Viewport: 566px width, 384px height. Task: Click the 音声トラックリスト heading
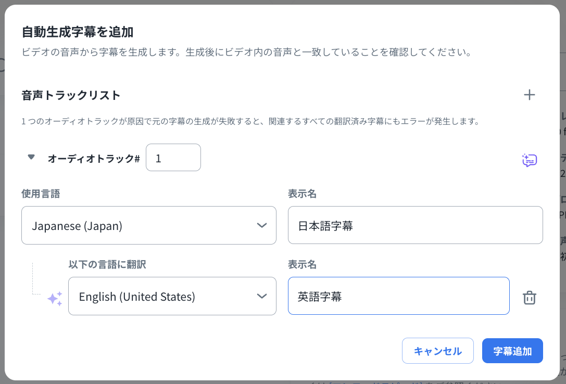[x=71, y=95]
